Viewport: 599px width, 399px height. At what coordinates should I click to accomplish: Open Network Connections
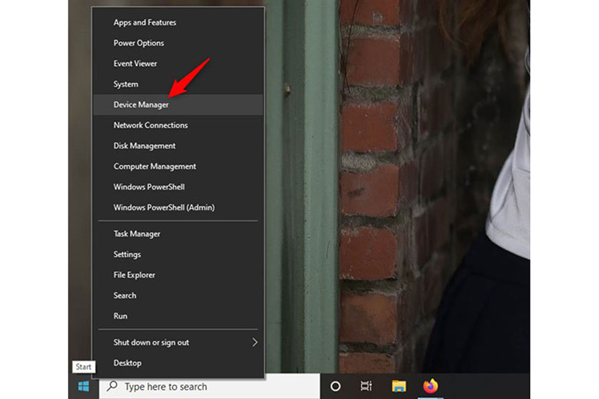click(151, 125)
